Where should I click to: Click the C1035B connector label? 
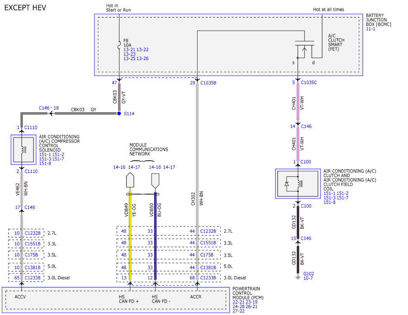click(208, 83)
